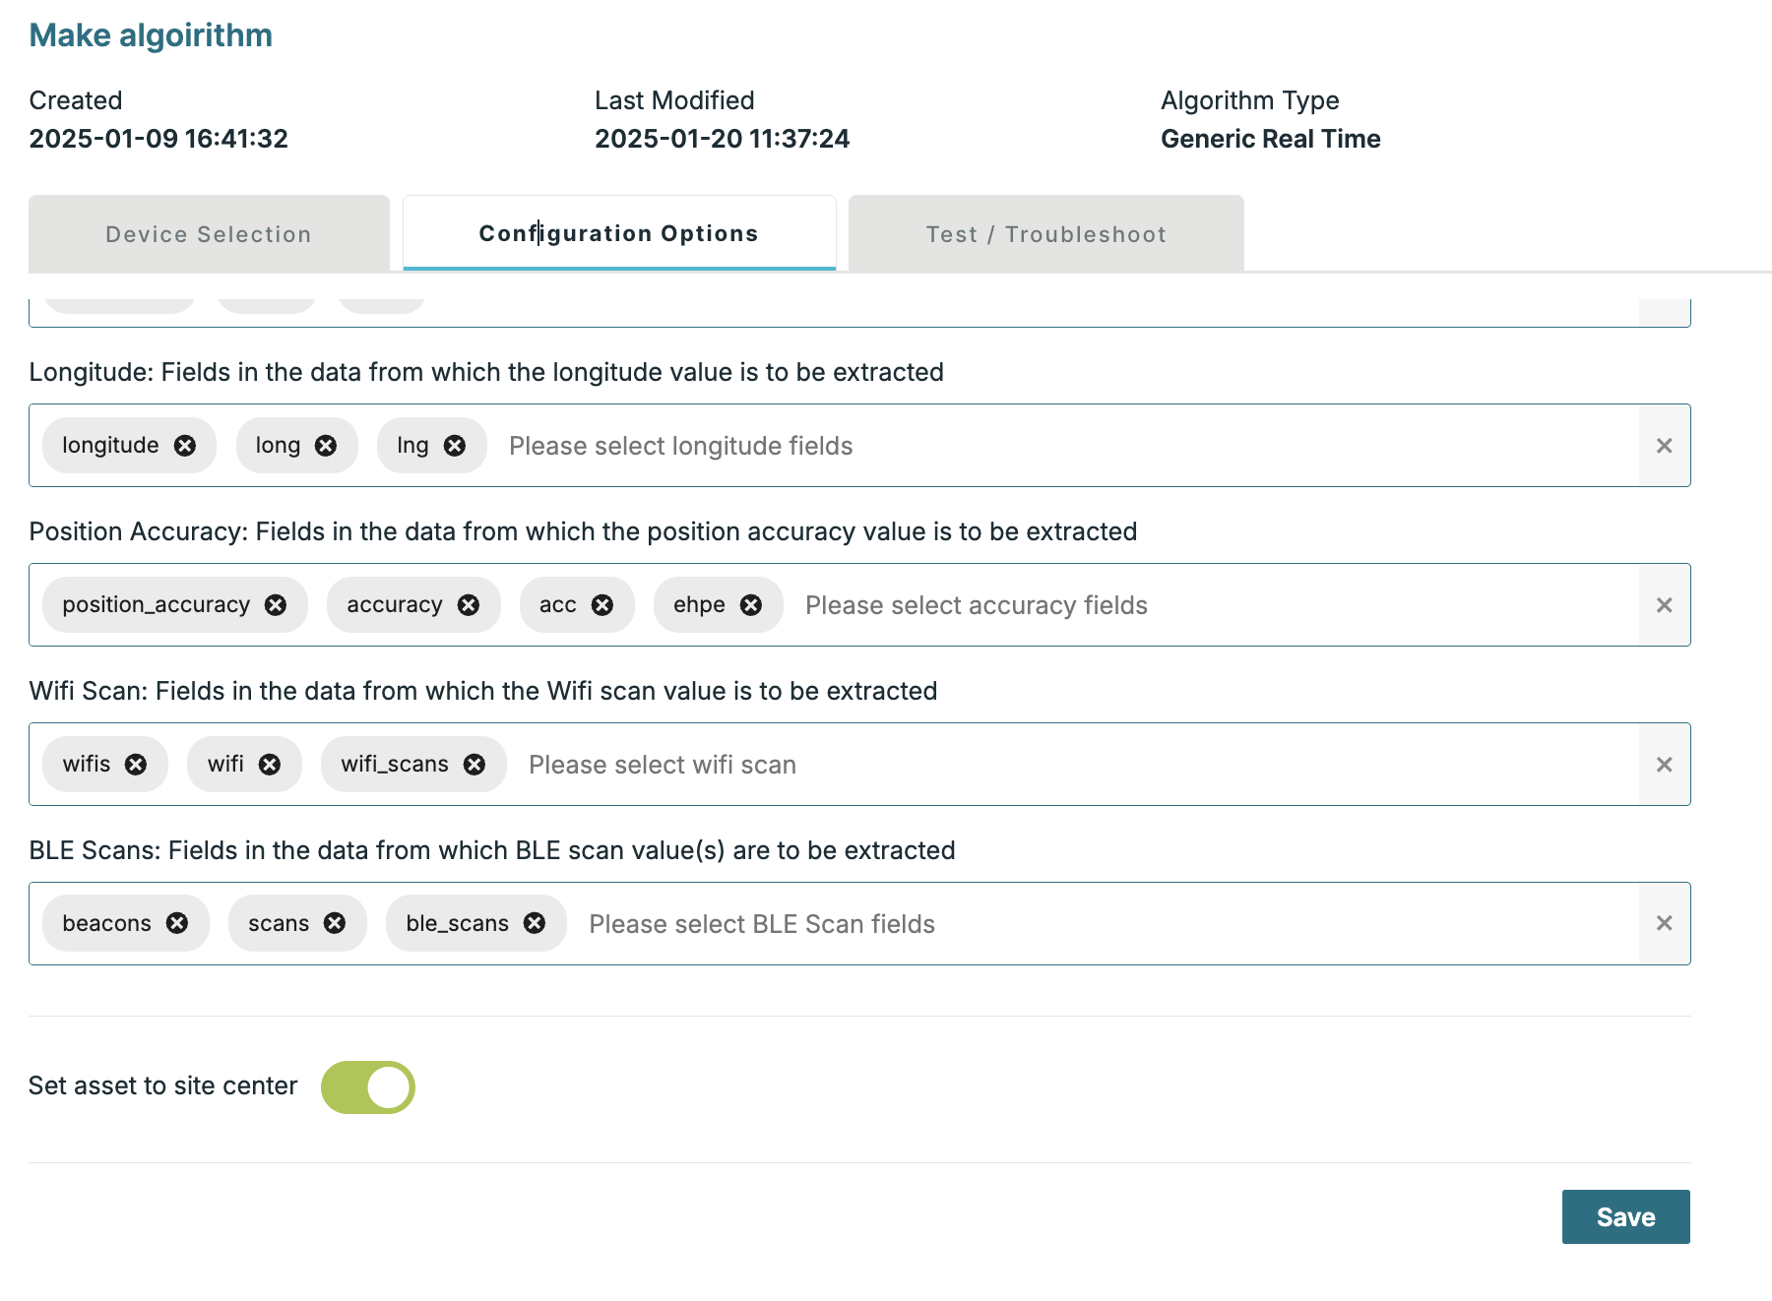
Task: Switch to the Device Selection tab
Action: point(209,234)
